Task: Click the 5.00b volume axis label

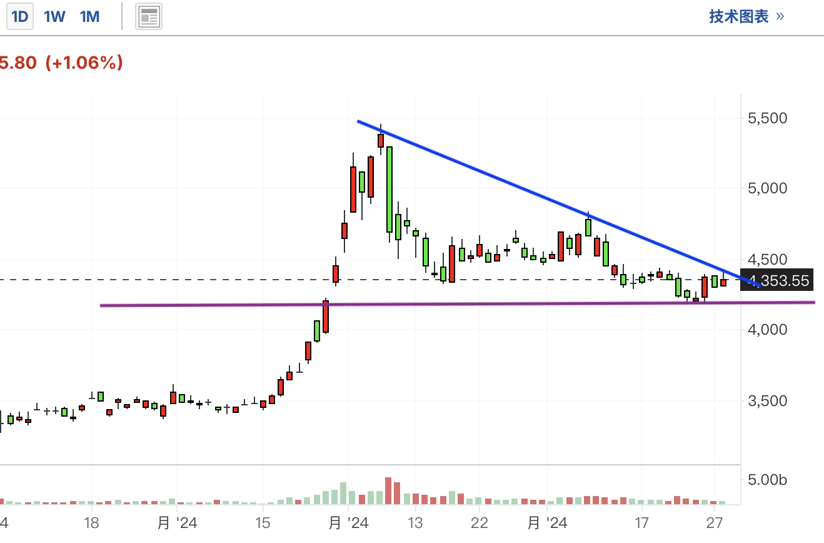Action: pos(767,480)
